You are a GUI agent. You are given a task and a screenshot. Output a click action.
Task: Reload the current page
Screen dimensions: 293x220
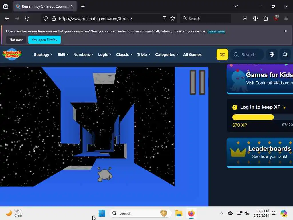pyautogui.click(x=27, y=19)
